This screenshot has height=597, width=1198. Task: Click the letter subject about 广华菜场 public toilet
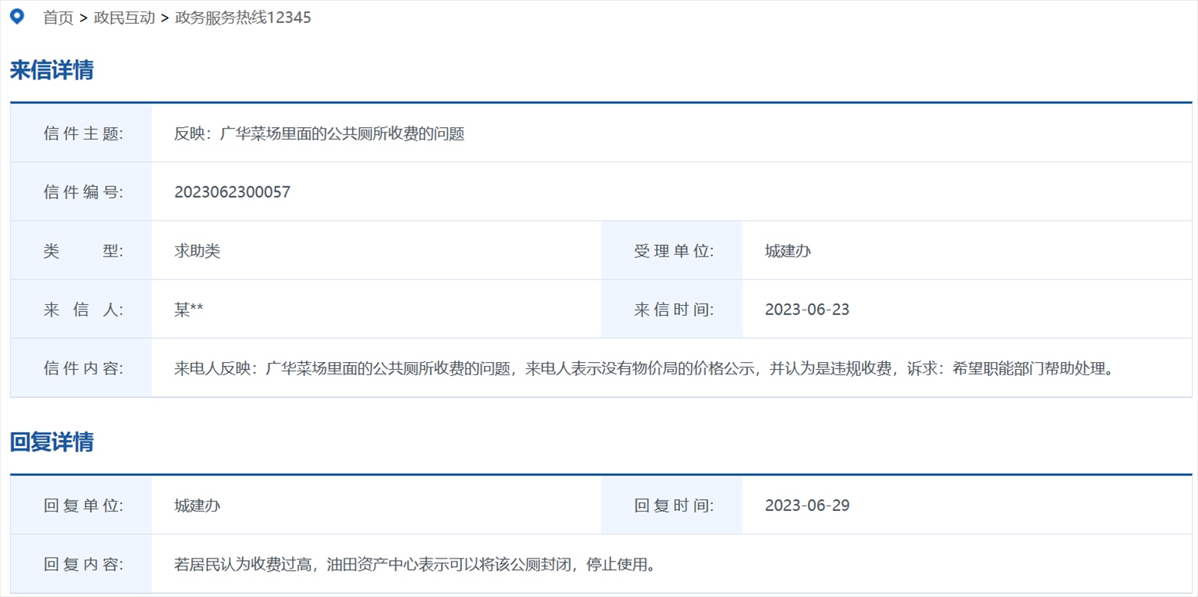pyautogui.click(x=319, y=133)
